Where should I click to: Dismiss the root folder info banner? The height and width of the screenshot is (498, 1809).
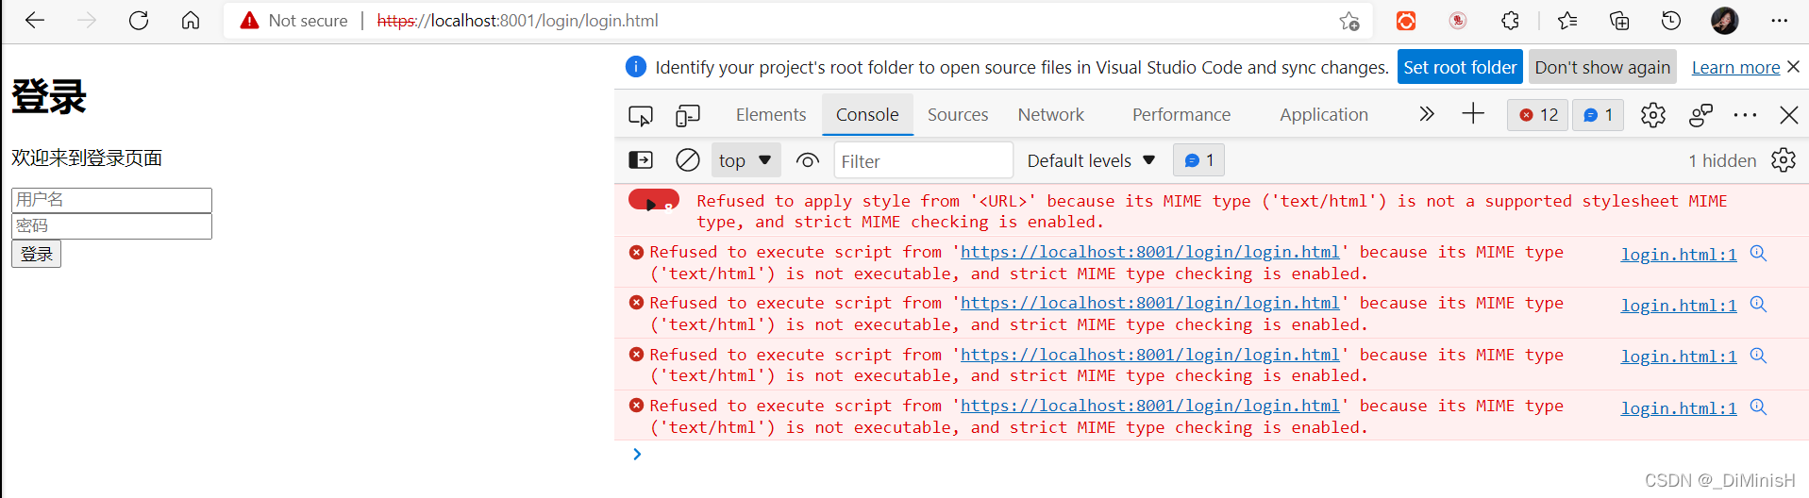coord(1793,67)
